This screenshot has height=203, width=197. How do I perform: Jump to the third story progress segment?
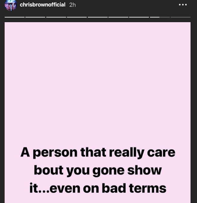point(56,17)
